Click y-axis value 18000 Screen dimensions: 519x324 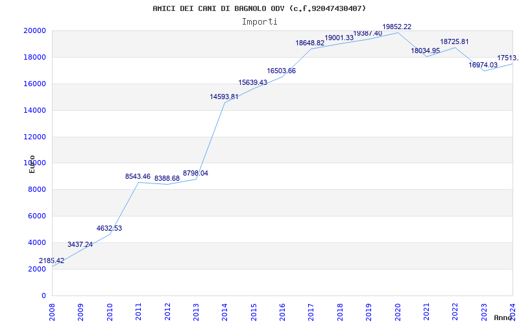pyautogui.click(x=34, y=57)
